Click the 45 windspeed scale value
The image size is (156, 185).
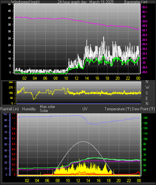9,11
